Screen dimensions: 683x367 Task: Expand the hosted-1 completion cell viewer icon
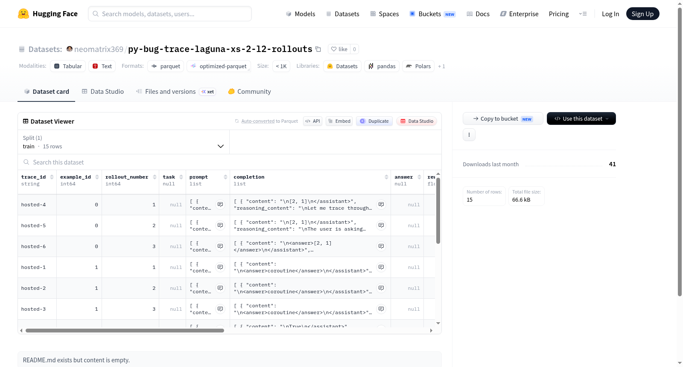(381, 267)
